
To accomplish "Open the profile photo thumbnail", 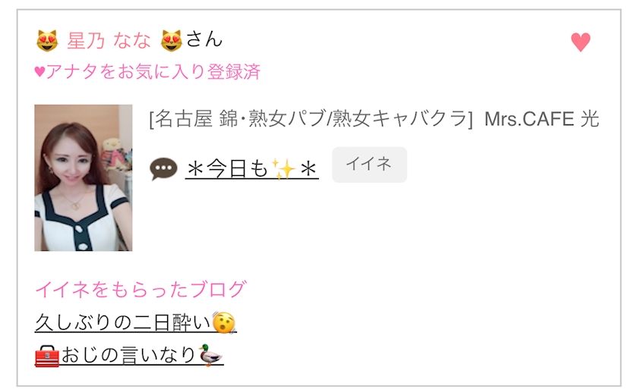I will tap(84, 178).
